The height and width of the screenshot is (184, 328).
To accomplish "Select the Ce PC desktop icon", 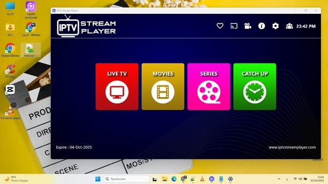I will pos(10,9).
